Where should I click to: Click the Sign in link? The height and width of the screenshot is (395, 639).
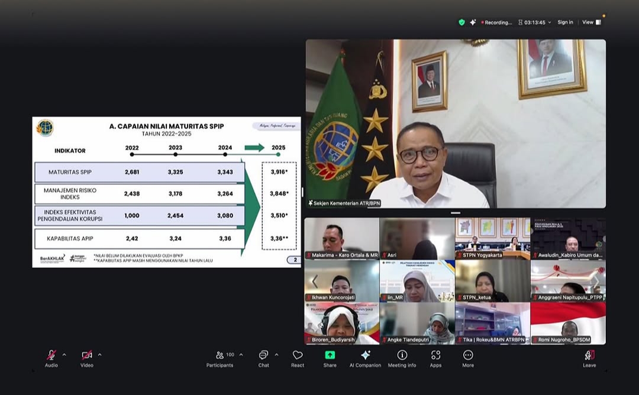tap(565, 22)
